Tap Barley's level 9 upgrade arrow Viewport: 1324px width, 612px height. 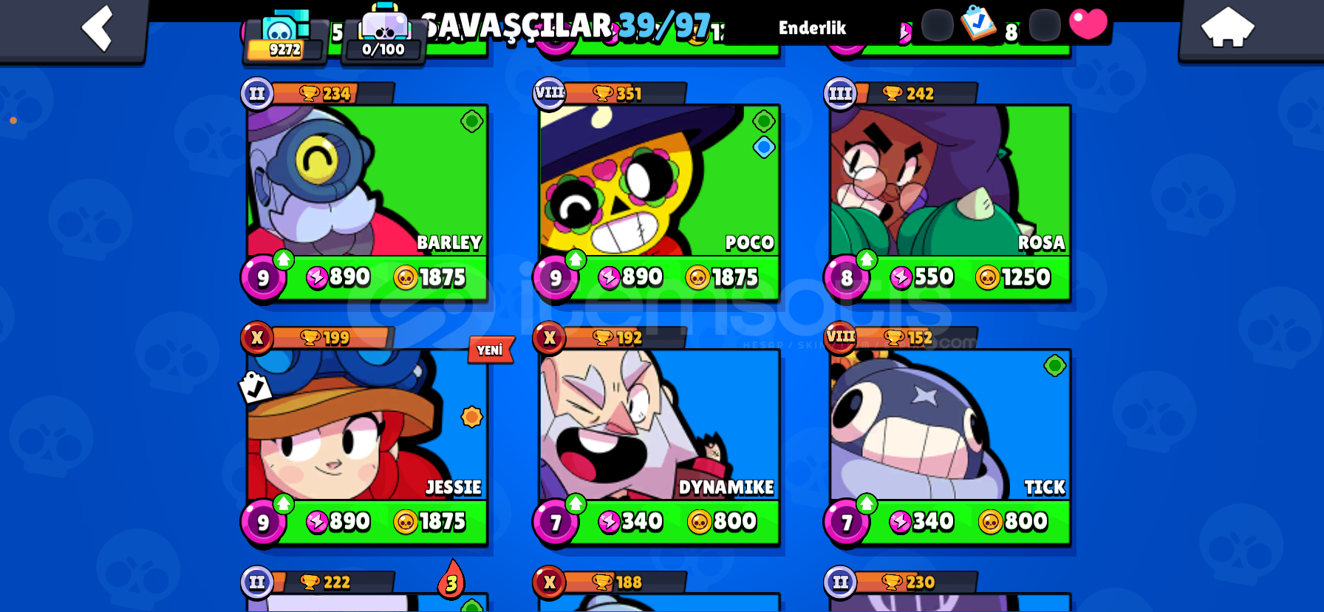point(284,259)
